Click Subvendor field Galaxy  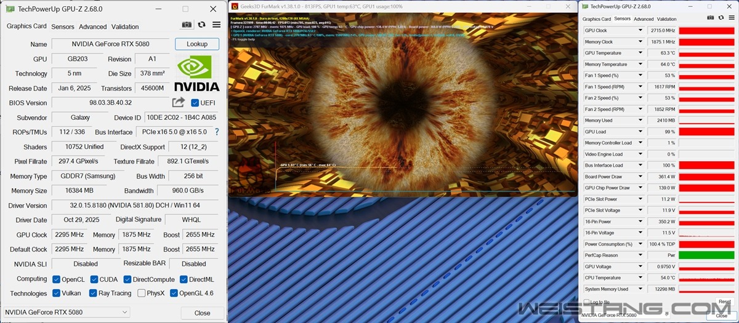point(79,118)
